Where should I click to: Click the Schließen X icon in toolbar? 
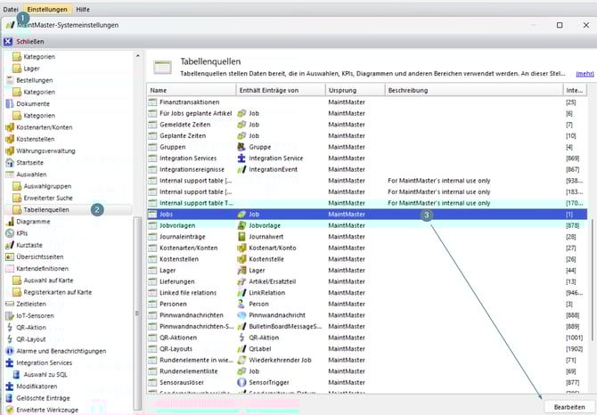[x=8, y=41]
